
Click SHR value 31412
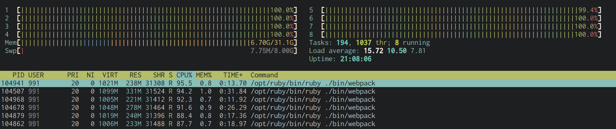(155, 99)
